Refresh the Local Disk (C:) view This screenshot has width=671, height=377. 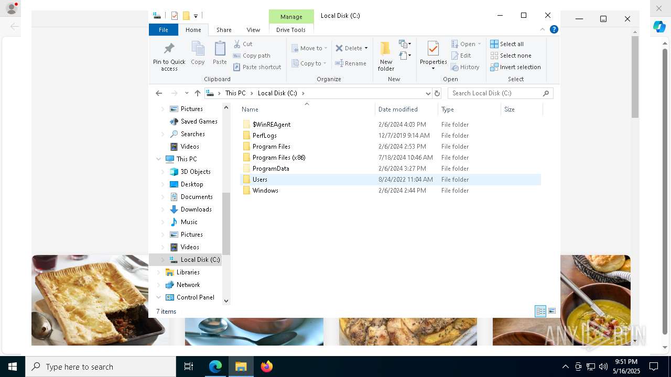[437, 93]
